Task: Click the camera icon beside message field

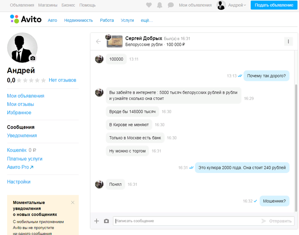Action: [106, 221]
